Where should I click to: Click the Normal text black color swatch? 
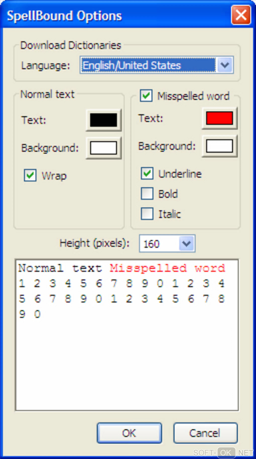pos(103,120)
